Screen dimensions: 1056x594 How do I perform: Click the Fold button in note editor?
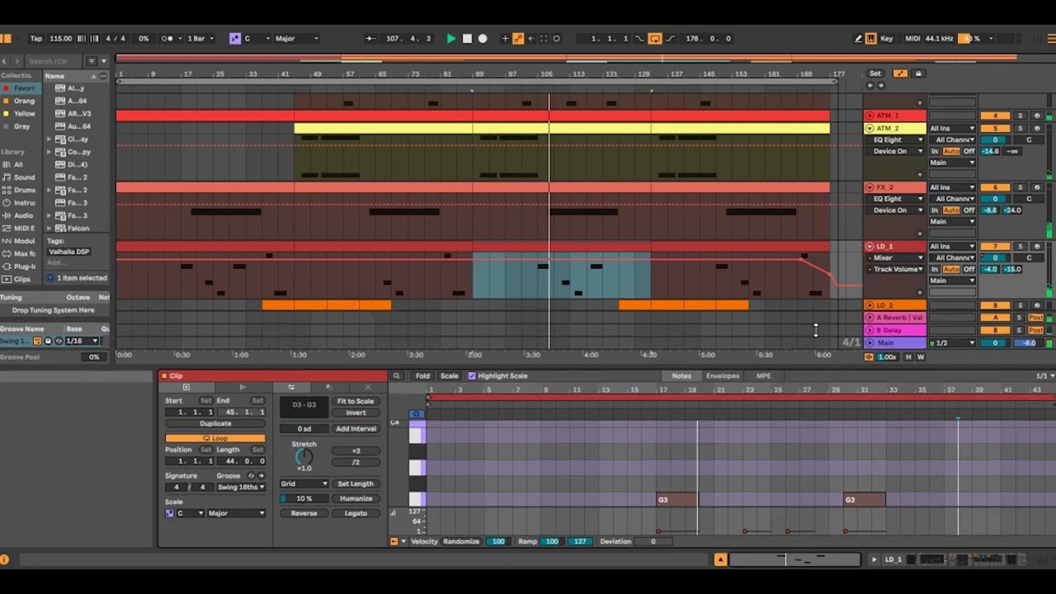tap(422, 375)
